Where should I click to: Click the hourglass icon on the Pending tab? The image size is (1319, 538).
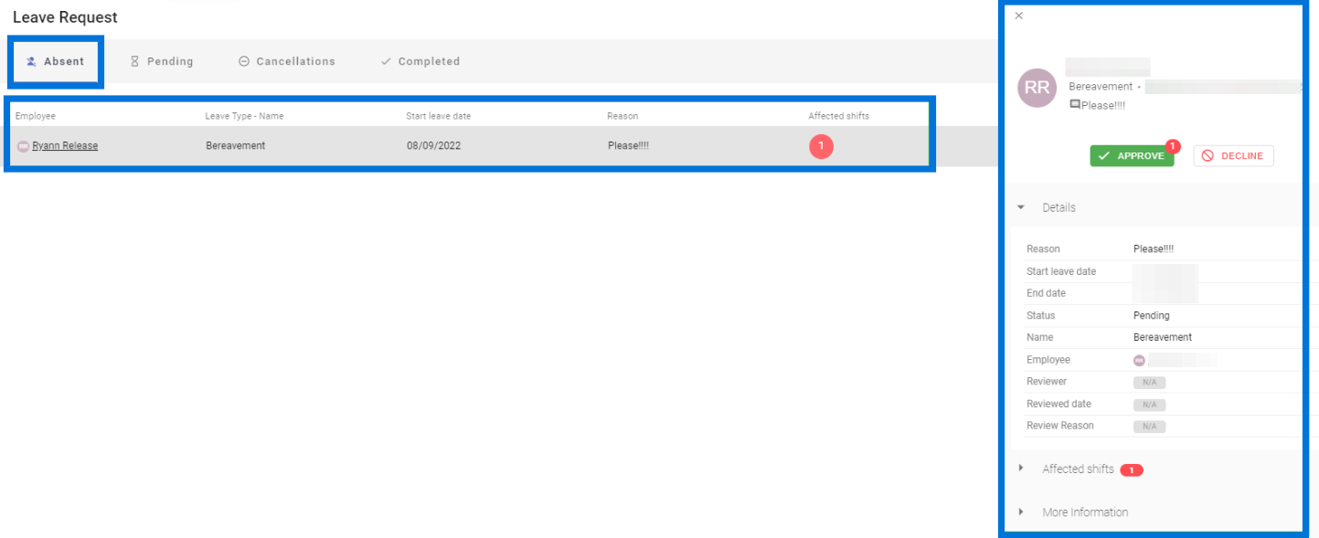[135, 61]
